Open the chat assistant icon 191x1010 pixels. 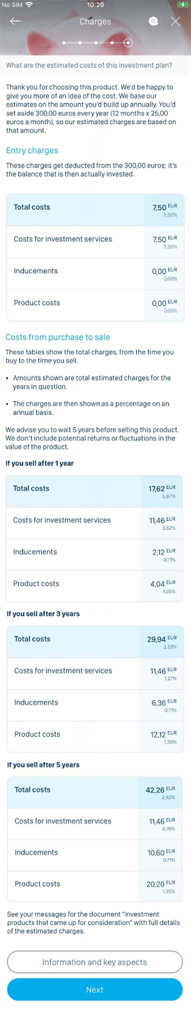tap(153, 21)
